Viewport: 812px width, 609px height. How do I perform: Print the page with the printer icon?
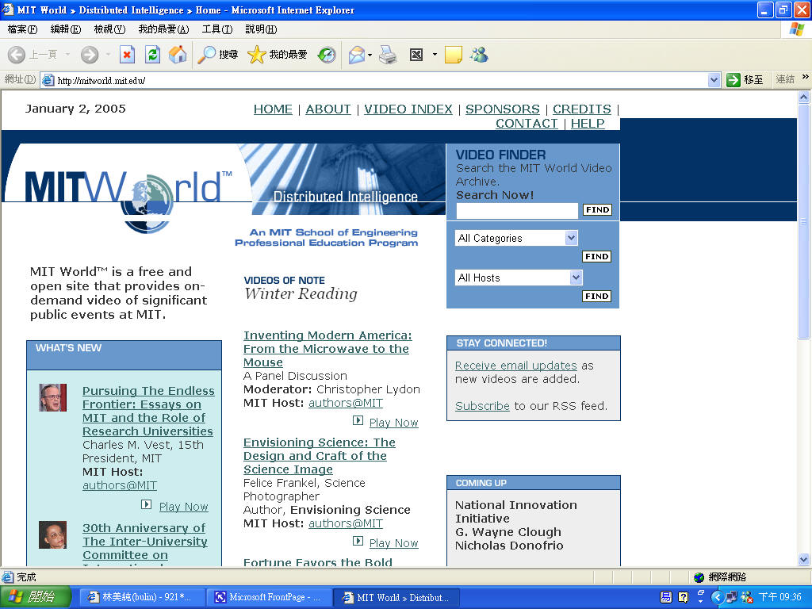(388, 55)
